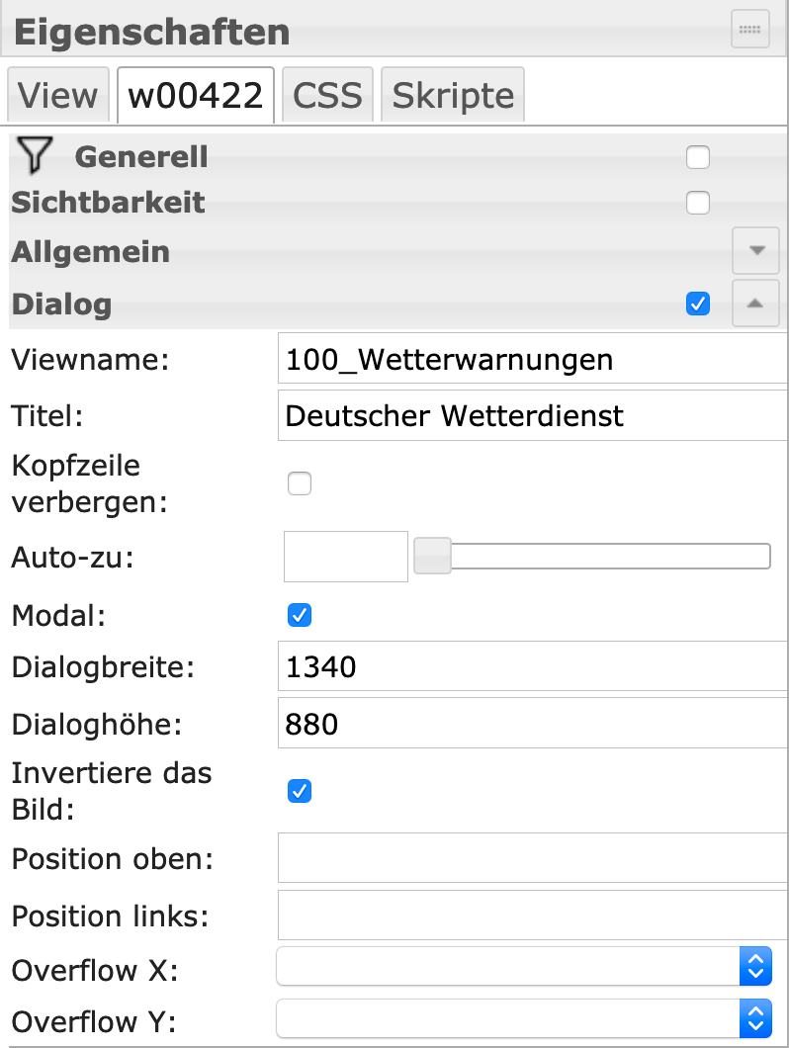Select the w00422 widget tab
789x1048 pixels.
coord(195,96)
